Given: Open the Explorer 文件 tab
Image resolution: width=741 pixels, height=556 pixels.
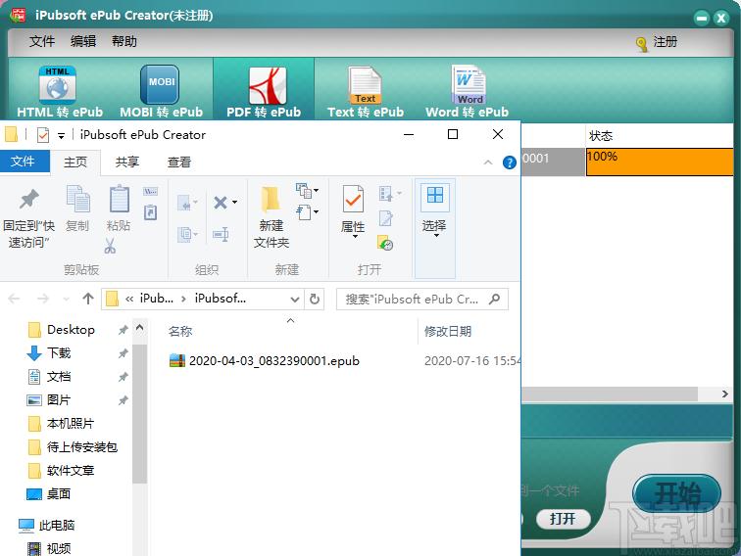Looking at the screenshot, I should [x=23, y=162].
